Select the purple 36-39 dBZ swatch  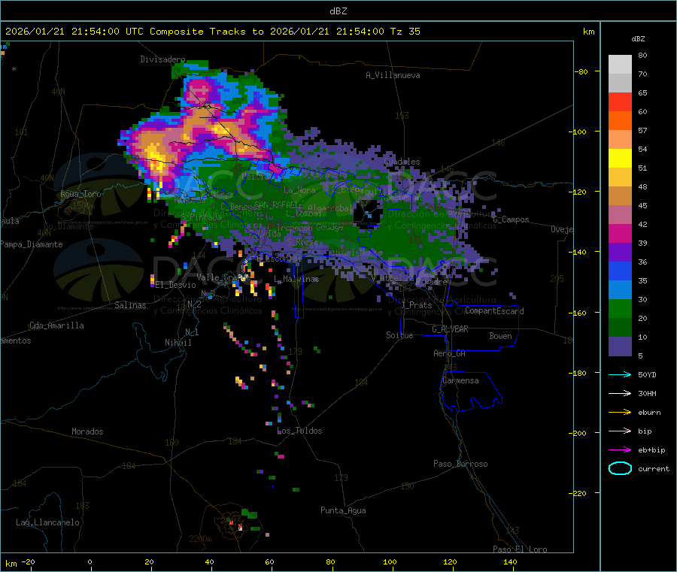click(620, 253)
